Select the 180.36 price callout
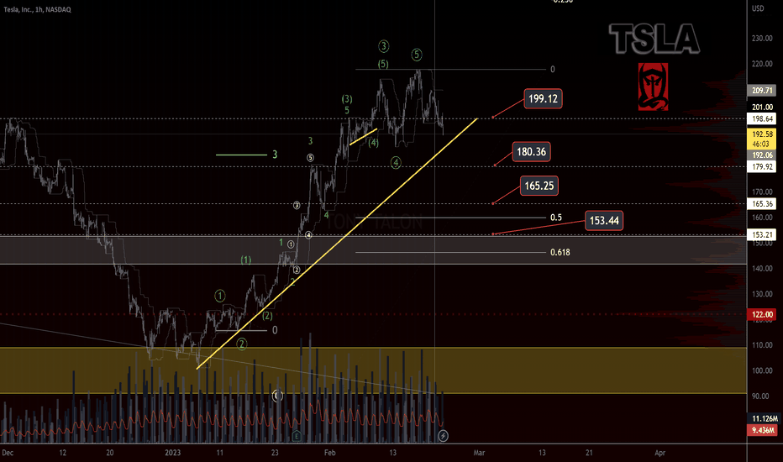783x462 pixels. (531, 152)
